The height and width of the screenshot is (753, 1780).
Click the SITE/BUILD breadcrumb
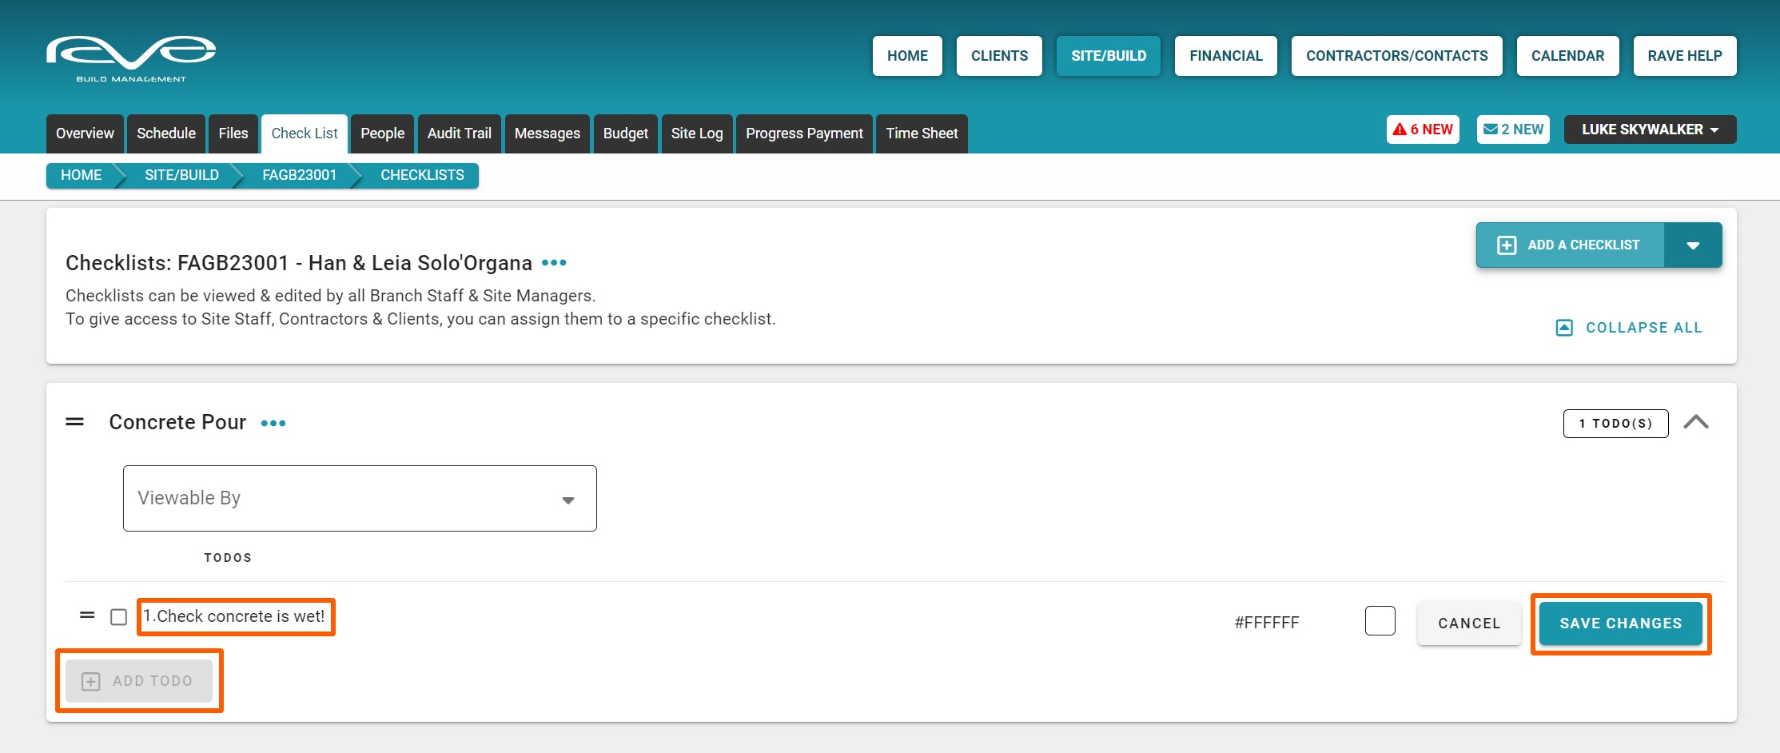pyautogui.click(x=181, y=175)
